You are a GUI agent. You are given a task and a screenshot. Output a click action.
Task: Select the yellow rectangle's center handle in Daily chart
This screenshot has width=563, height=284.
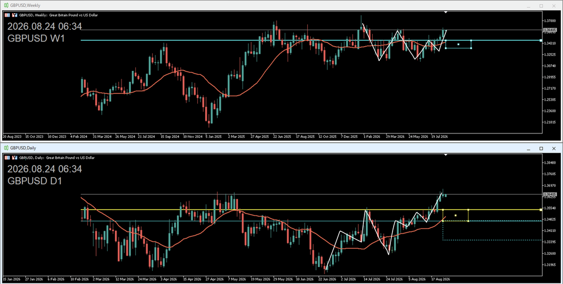455,215
